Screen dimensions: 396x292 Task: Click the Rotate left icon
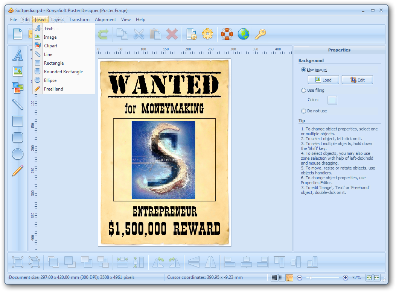pyautogui.click(x=158, y=262)
